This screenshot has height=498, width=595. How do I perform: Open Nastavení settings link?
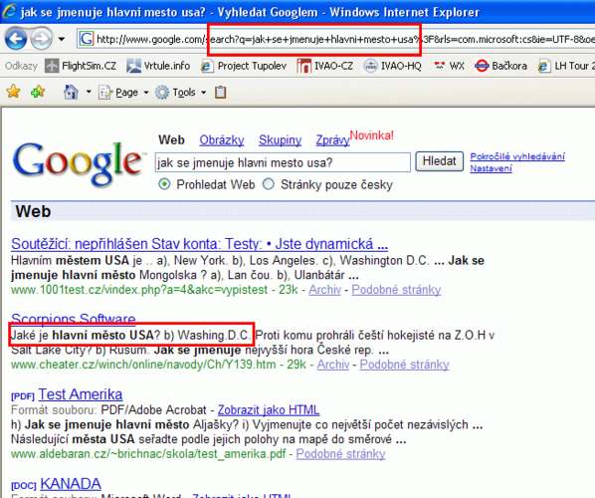click(x=492, y=168)
